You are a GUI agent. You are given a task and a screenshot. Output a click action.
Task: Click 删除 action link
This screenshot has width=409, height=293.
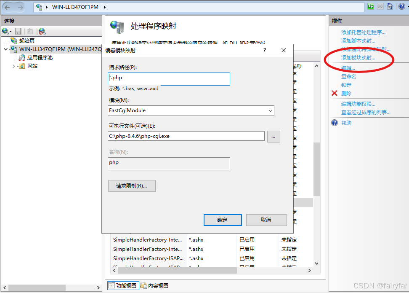coord(346,93)
